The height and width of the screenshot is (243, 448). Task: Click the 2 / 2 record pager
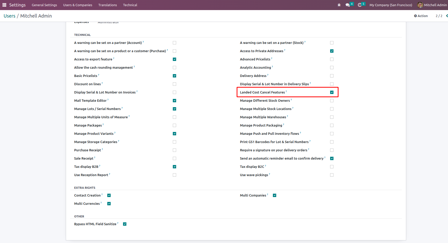click(x=439, y=16)
